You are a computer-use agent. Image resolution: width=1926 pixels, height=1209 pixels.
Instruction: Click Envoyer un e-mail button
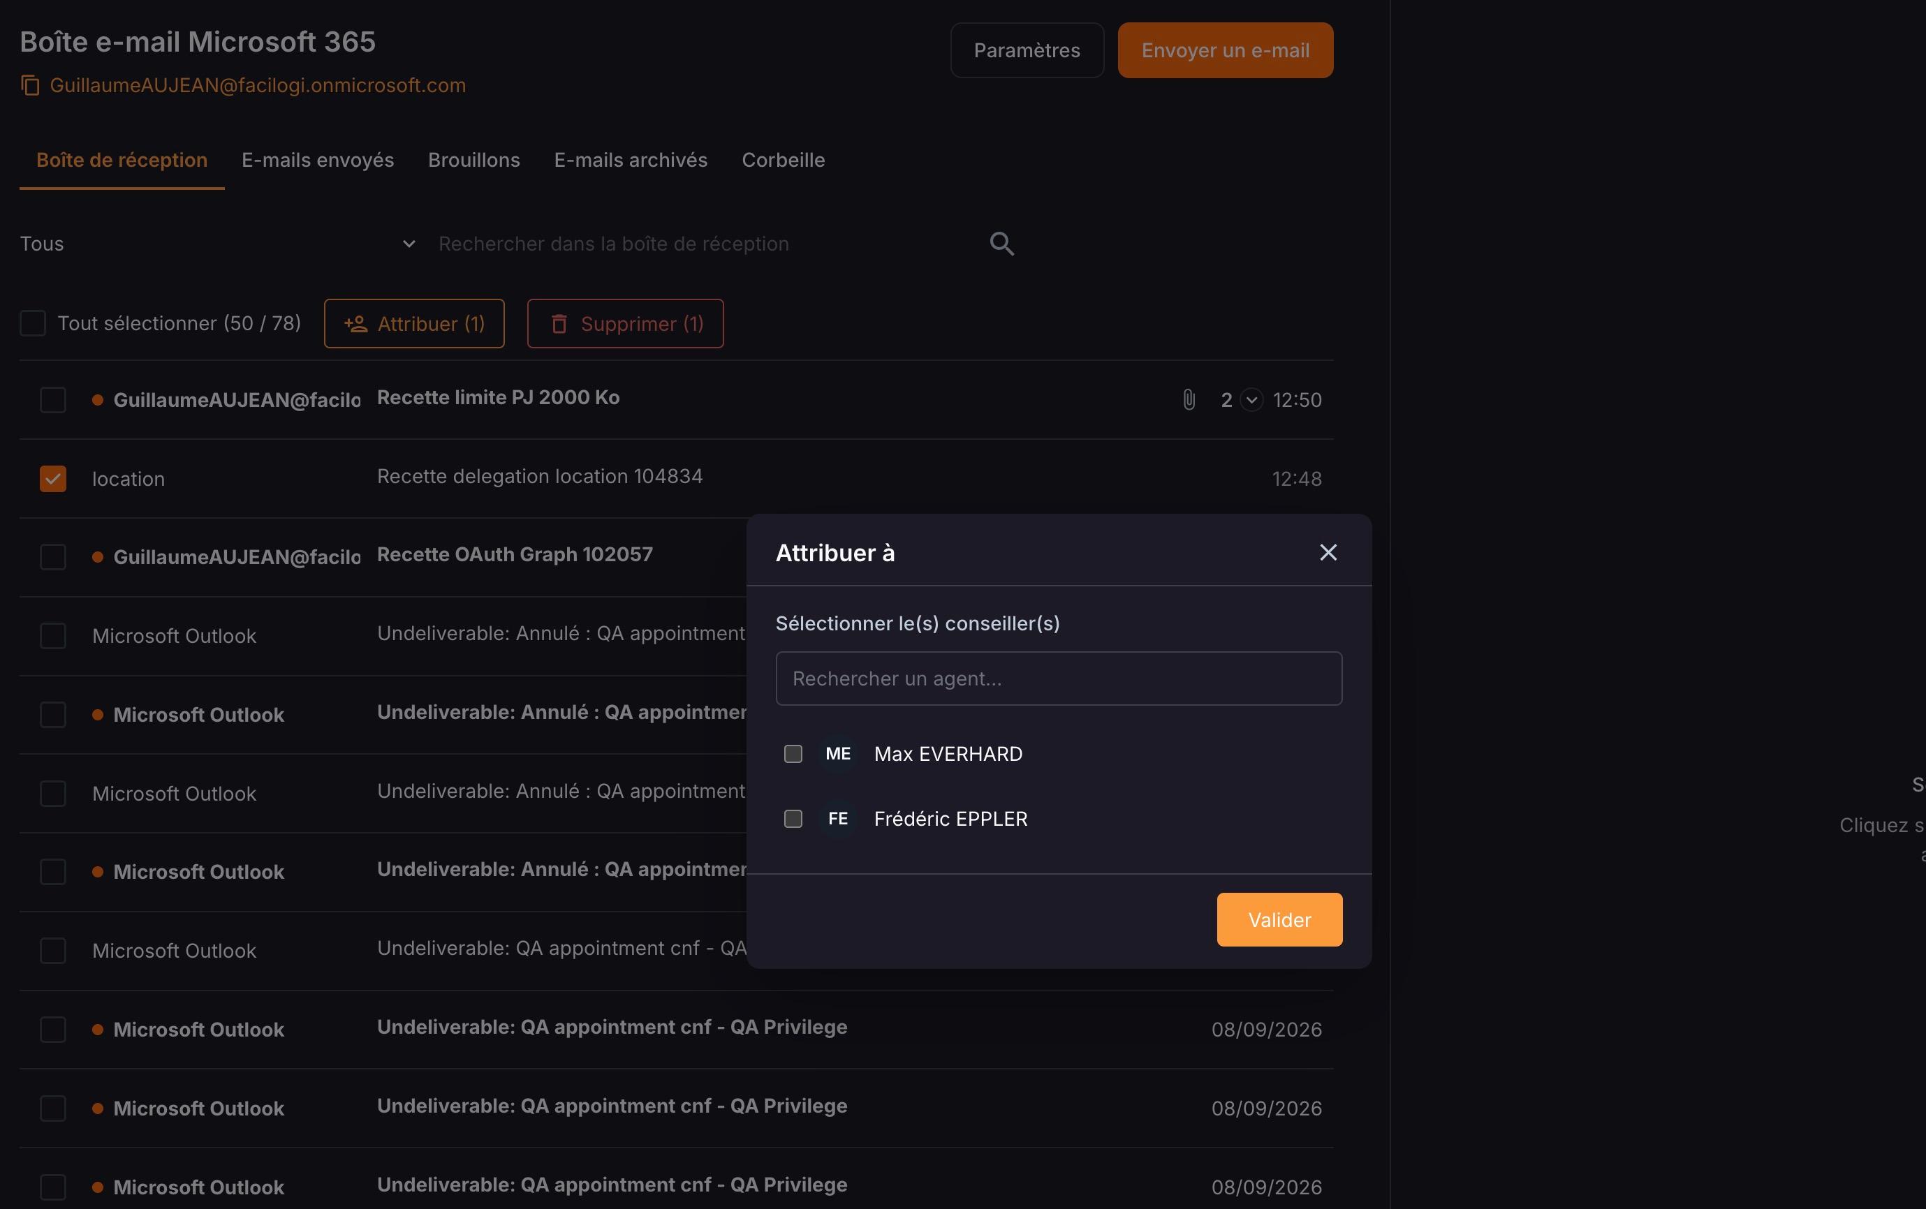pos(1225,50)
